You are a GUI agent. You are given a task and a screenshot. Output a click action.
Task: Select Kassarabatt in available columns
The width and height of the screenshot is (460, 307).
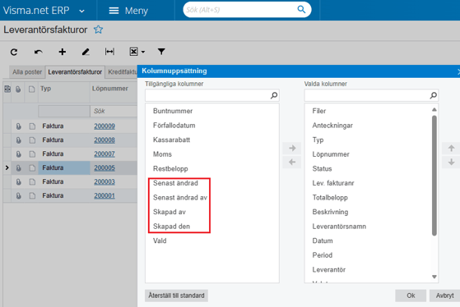point(171,140)
